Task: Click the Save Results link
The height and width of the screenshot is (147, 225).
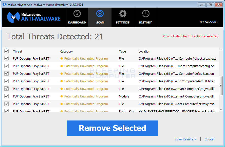Action: (185, 139)
